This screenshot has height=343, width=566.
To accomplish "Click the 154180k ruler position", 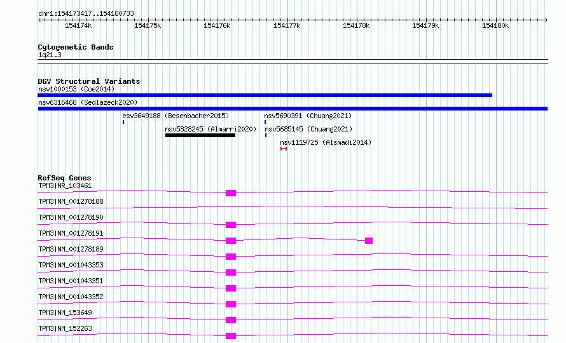I will pos(495,25).
